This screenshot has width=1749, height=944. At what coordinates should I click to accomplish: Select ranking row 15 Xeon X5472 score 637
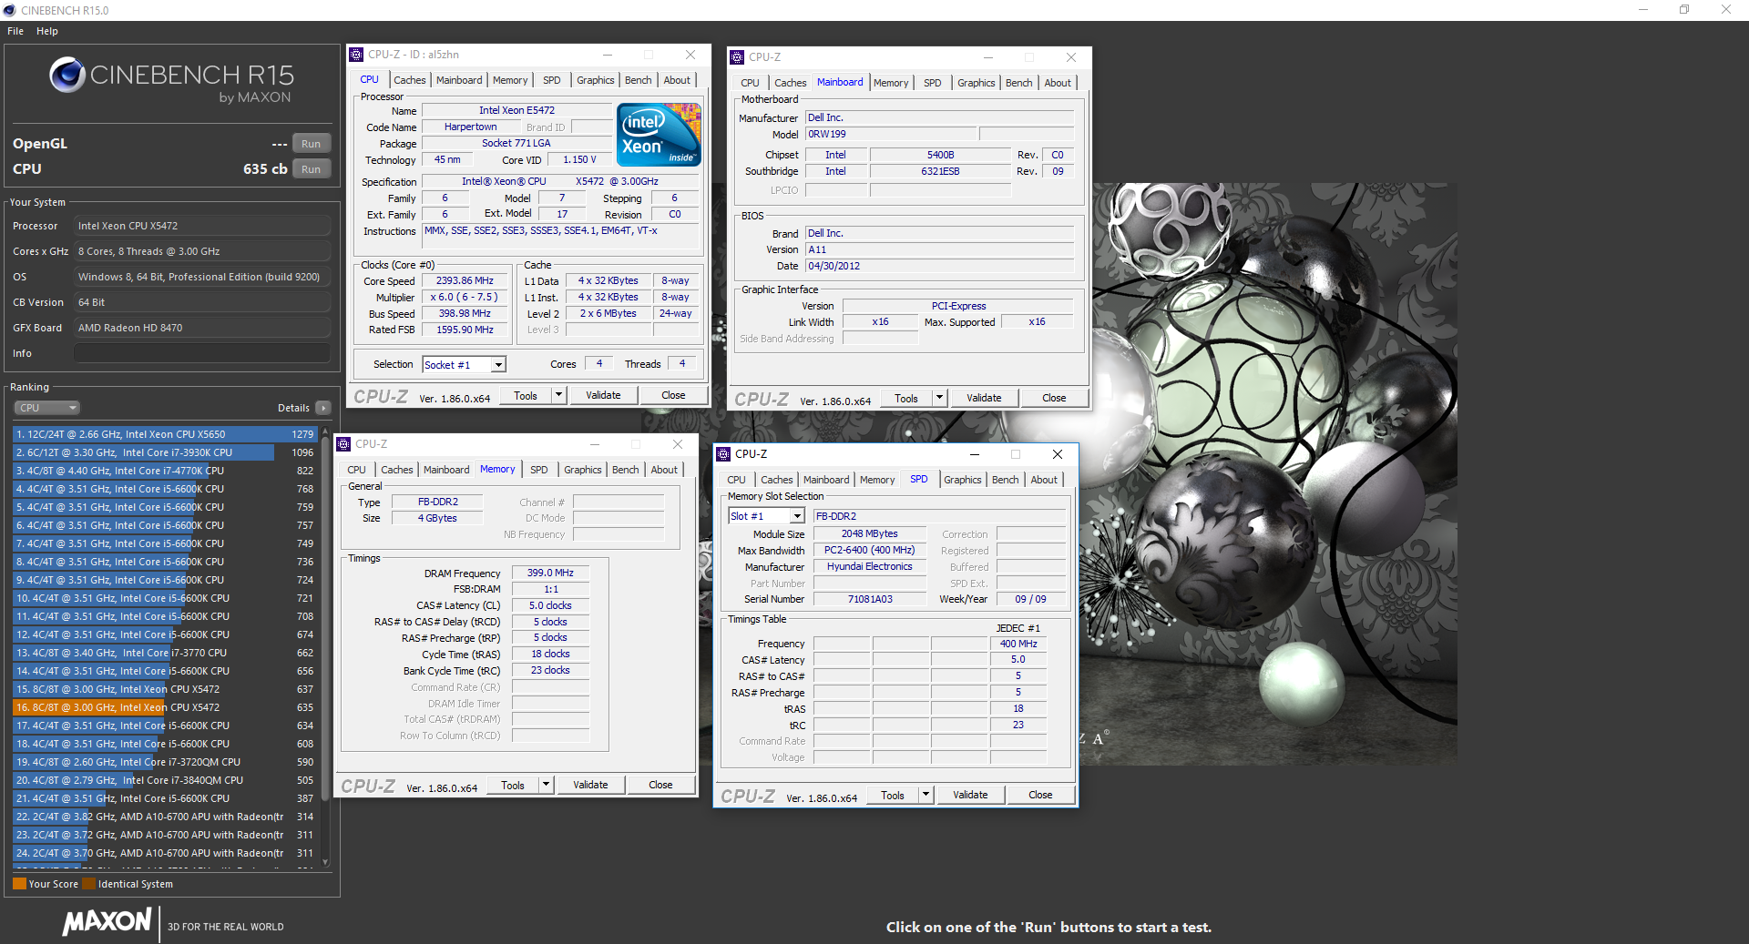(x=165, y=689)
